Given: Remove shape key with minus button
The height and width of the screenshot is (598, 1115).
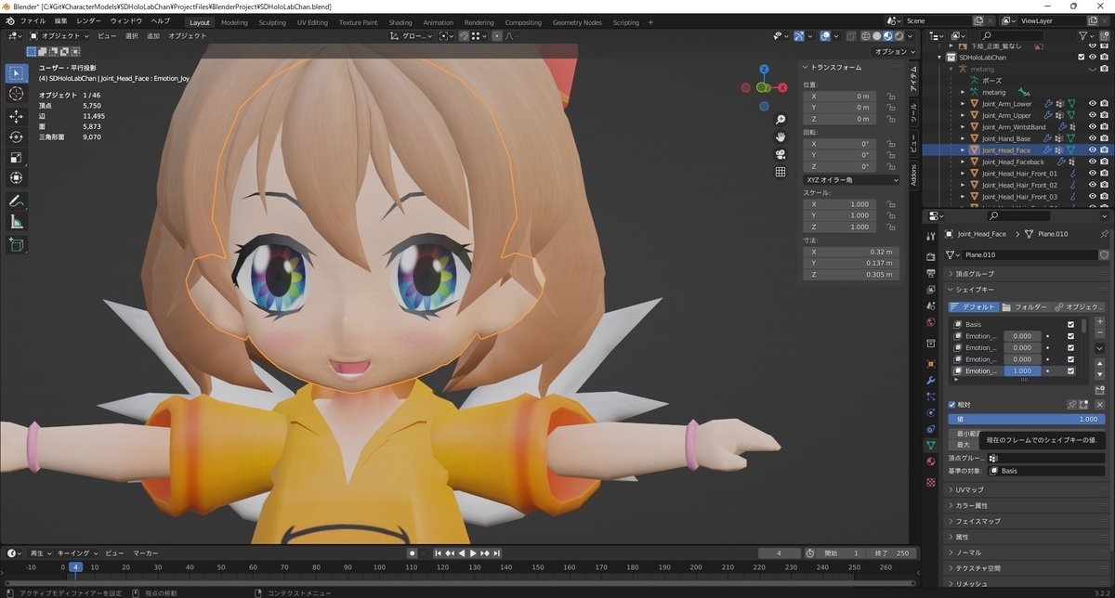Looking at the screenshot, I should coord(1100,332).
